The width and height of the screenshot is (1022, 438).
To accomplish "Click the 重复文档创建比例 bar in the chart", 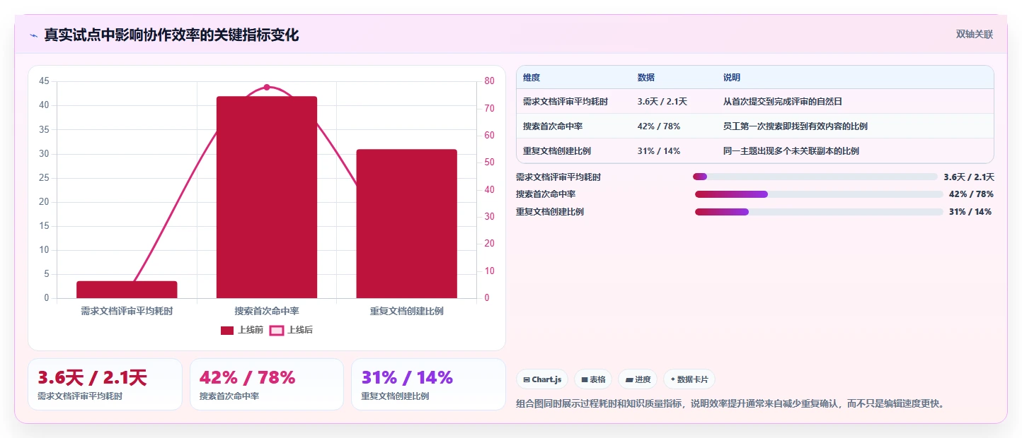I will [x=406, y=224].
